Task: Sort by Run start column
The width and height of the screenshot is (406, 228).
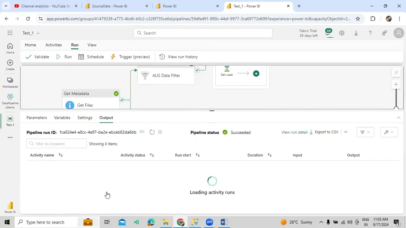Action: click(x=198, y=155)
